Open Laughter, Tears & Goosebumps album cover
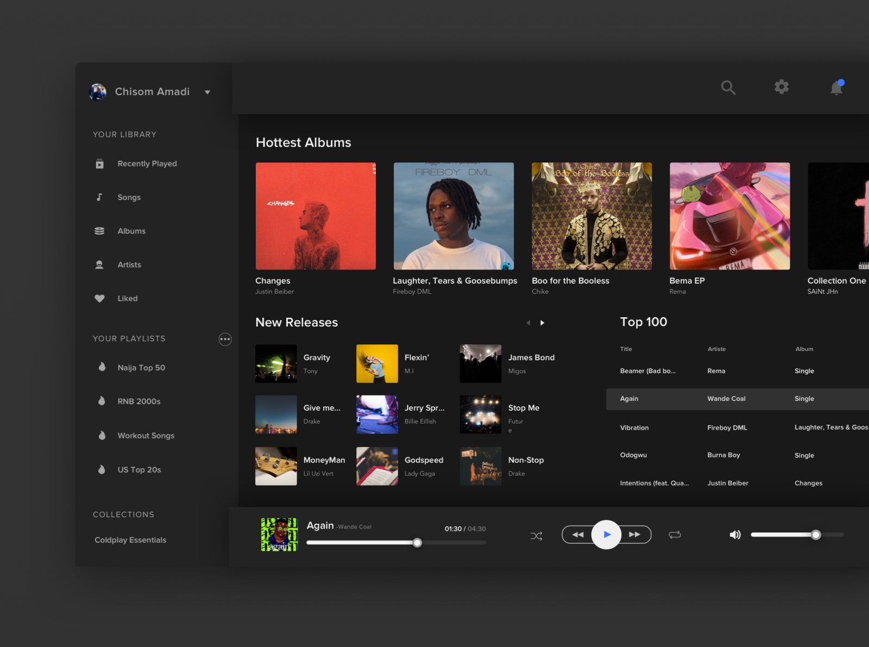Image resolution: width=869 pixels, height=647 pixels. tap(454, 216)
